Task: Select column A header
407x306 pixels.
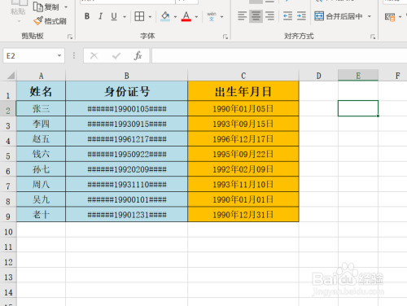Action: [41, 76]
